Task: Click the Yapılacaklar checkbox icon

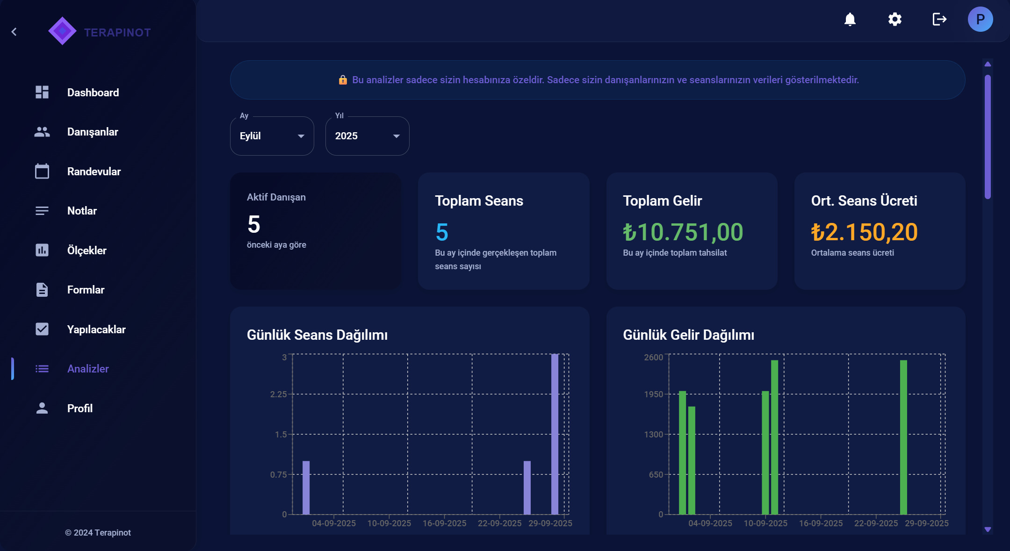Action: click(42, 329)
